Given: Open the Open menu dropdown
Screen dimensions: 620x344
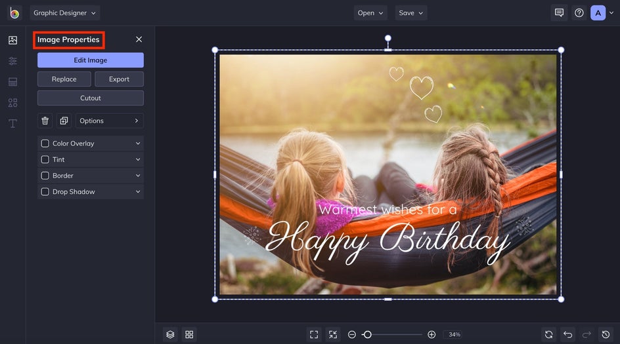Looking at the screenshot, I should click(x=370, y=13).
